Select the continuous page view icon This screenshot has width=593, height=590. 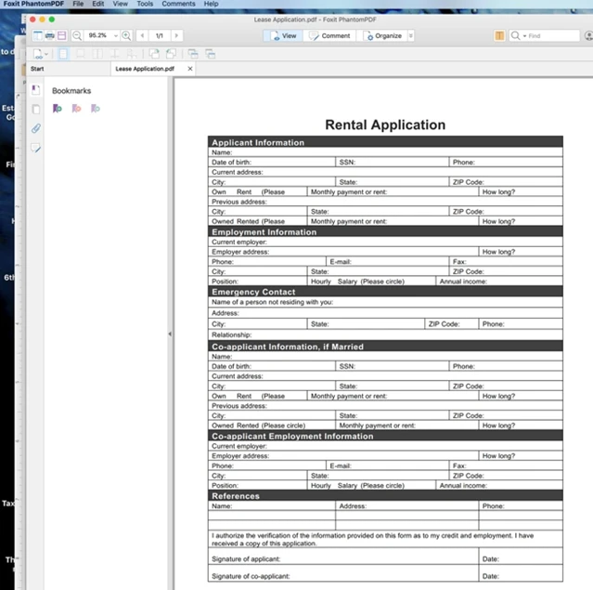click(80, 54)
